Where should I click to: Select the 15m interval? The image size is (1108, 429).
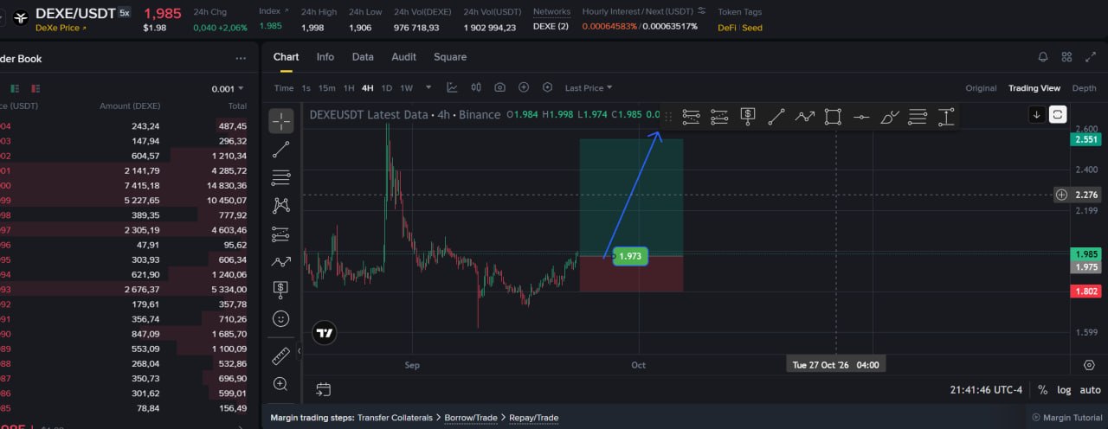coord(326,88)
